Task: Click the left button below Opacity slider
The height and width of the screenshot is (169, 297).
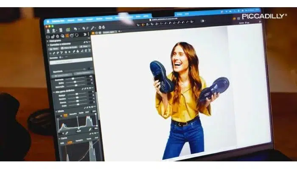Action: [x=61, y=74]
